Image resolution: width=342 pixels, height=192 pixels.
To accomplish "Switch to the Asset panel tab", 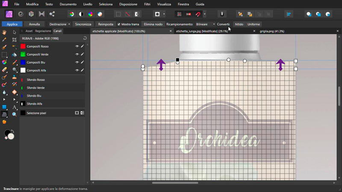I will point(29,31).
